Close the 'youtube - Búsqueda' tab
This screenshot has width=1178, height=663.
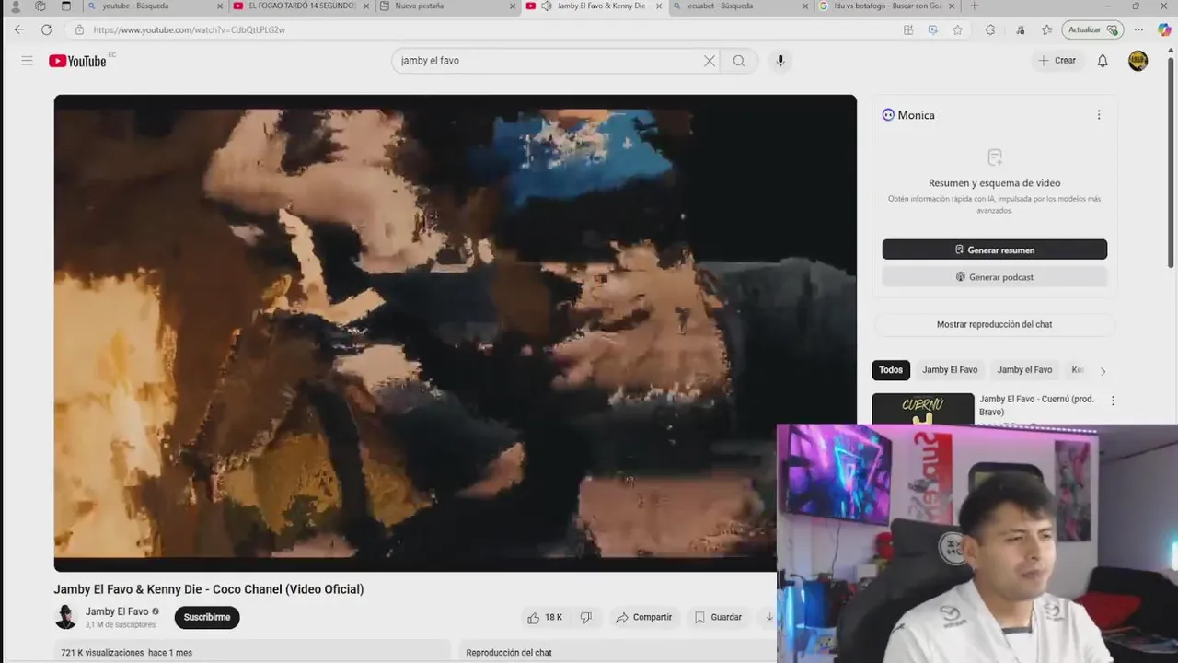tap(220, 6)
